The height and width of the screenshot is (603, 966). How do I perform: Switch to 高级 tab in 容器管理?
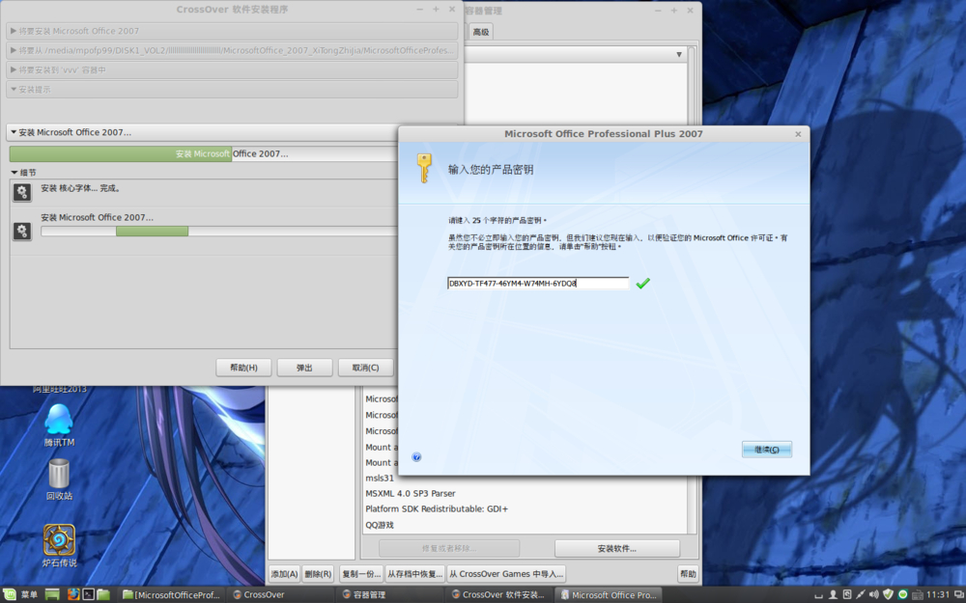pos(480,32)
